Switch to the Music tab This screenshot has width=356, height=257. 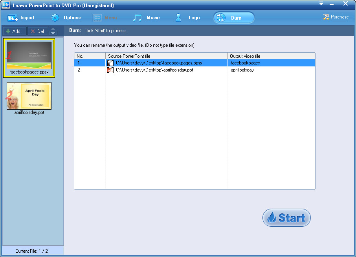point(147,18)
